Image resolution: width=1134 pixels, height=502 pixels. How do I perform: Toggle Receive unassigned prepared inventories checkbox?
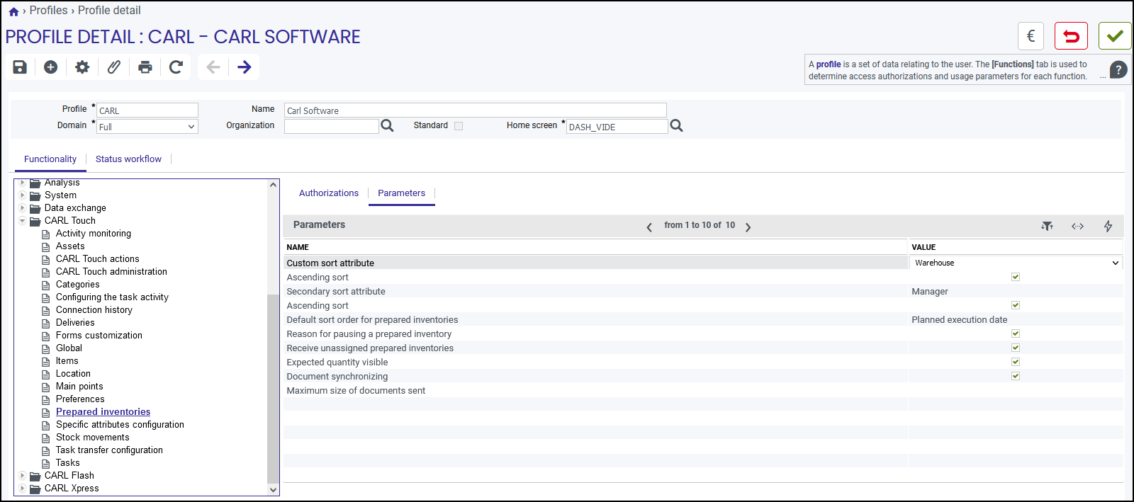(1016, 348)
